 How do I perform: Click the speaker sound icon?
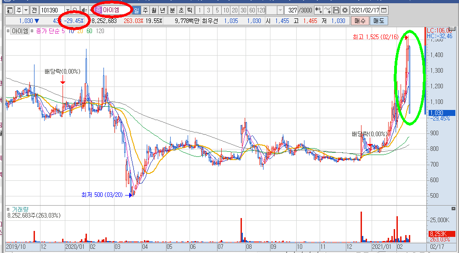(x=83, y=10)
